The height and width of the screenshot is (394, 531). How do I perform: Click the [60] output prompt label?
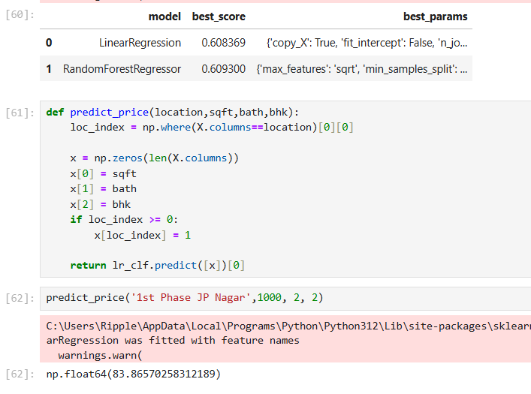point(20,14)
